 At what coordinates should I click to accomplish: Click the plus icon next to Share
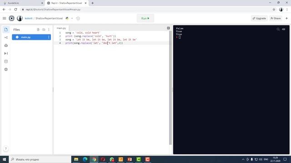click(286, 18)
